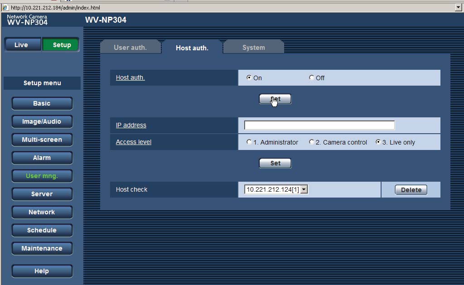Screen dimensions: 464x285
Task: Expand the Host check IP dropdown
Action: pos(304,189)
